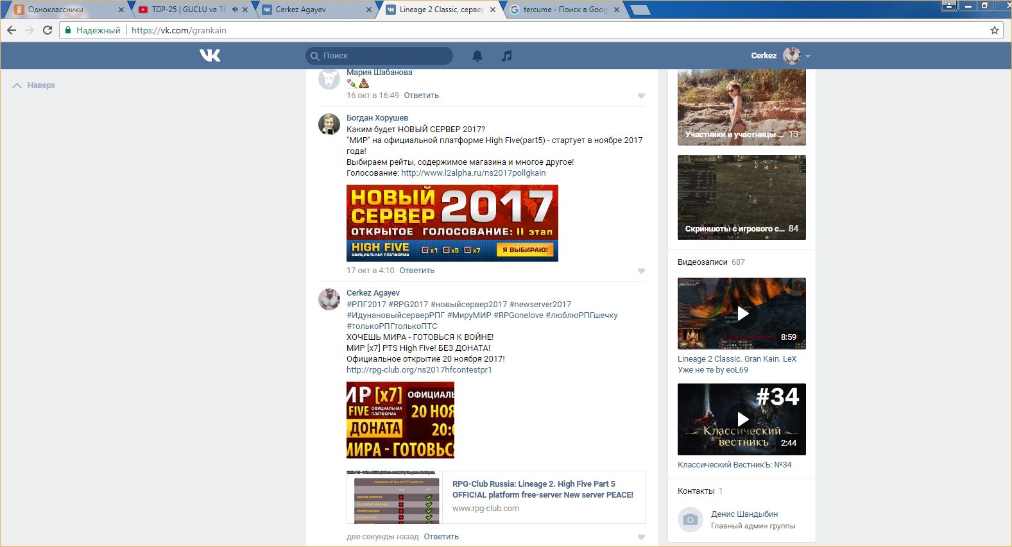Image resolution: width=1012 pixels, height=547 pixels.
Task: Click Cerkez Agayev's comment avatar
Action: pyautogui.click(x=329, y=299)
